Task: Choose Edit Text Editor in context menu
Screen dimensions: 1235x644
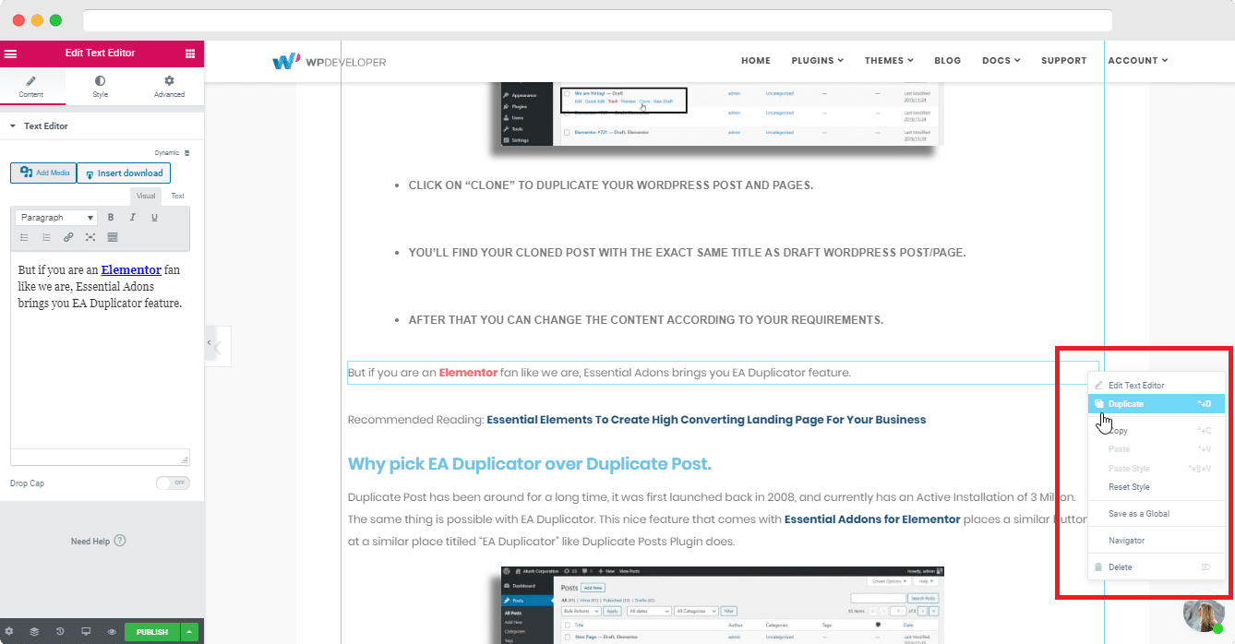Action: 1157,386
